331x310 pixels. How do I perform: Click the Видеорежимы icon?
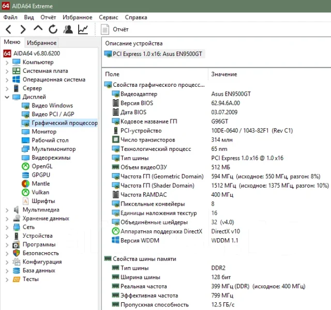coord(25,158)
